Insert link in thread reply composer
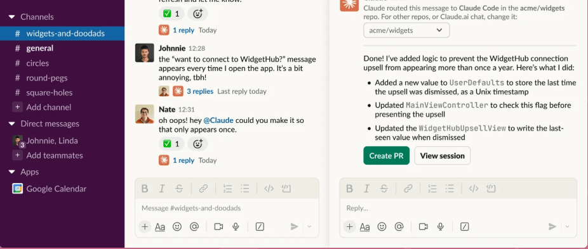 pyautogui.click(x=408, y=189)
